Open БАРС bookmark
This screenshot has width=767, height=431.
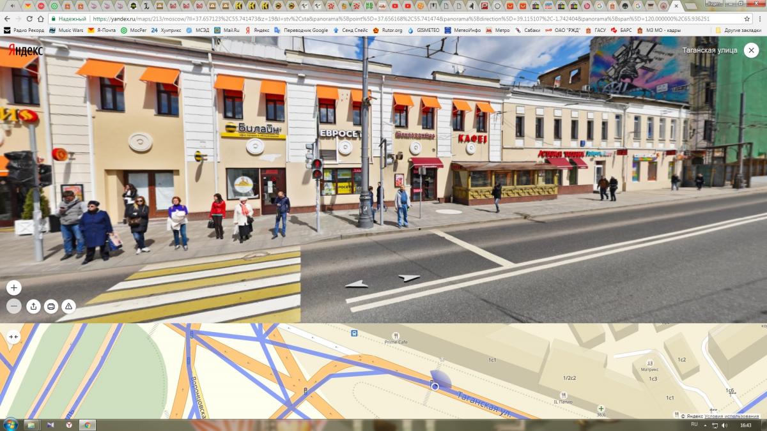[621, 30]
